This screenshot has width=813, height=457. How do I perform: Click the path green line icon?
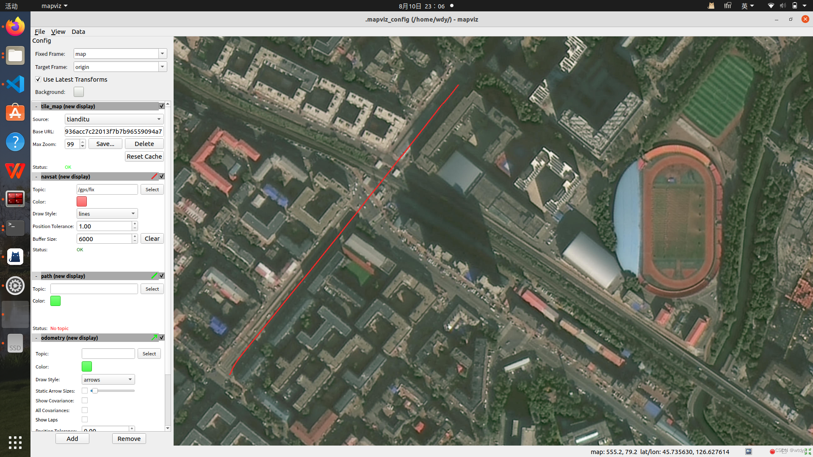(x=154, y=276)
